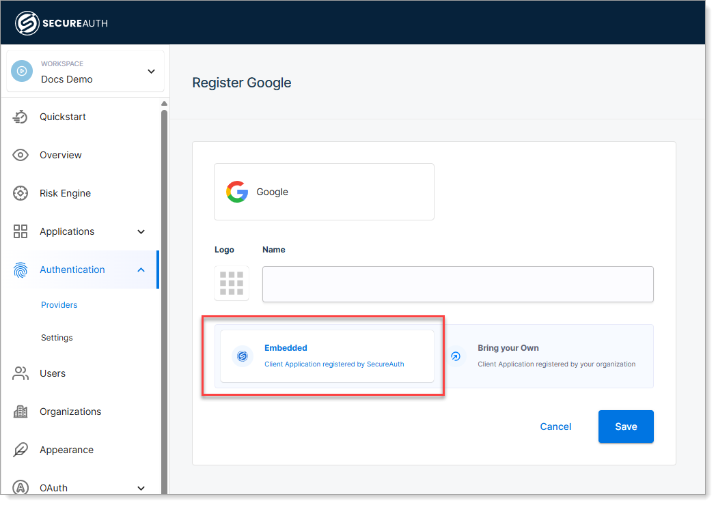This screenshot has height=505, width=716.
Task: Click the Register Google heading
Action: [242, 83]
